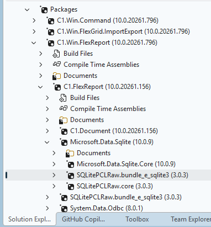The height and width of the screenshot is (227, 211).
Task: Expand Documents under C1.Win.FlexReport
Action: click(40, 76)
